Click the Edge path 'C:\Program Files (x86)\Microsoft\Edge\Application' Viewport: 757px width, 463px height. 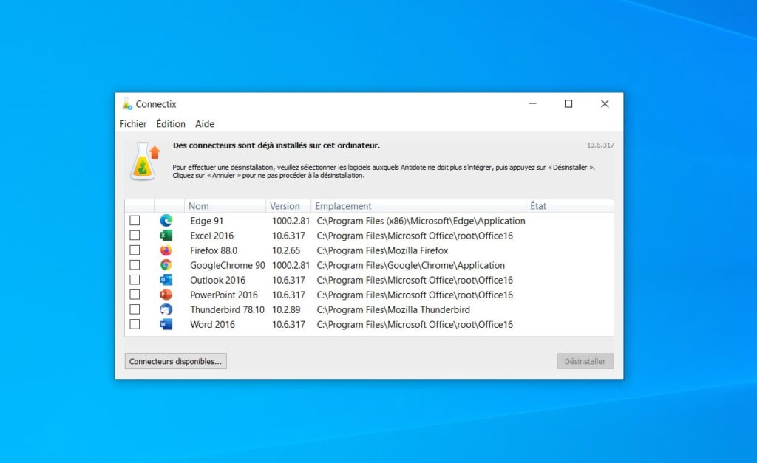point(421,221)
